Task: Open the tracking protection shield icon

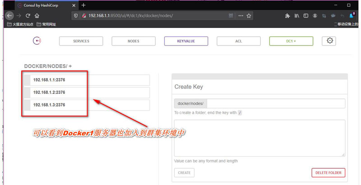Action: click(76, 16)
